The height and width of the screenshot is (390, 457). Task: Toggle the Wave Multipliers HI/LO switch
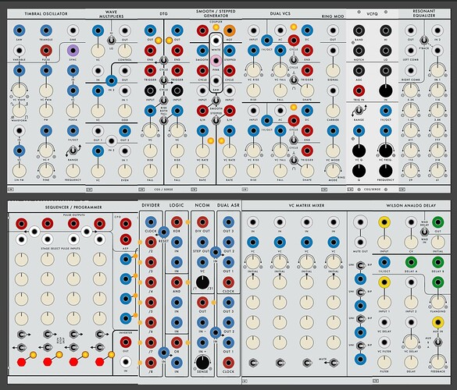point(111,40)
